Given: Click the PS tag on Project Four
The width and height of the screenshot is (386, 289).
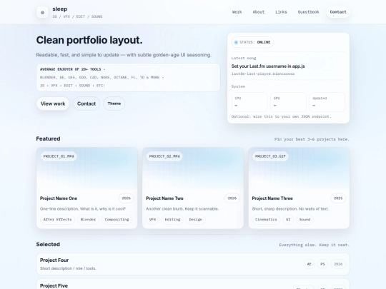Looking at the screenshot, I should (322, 264).
